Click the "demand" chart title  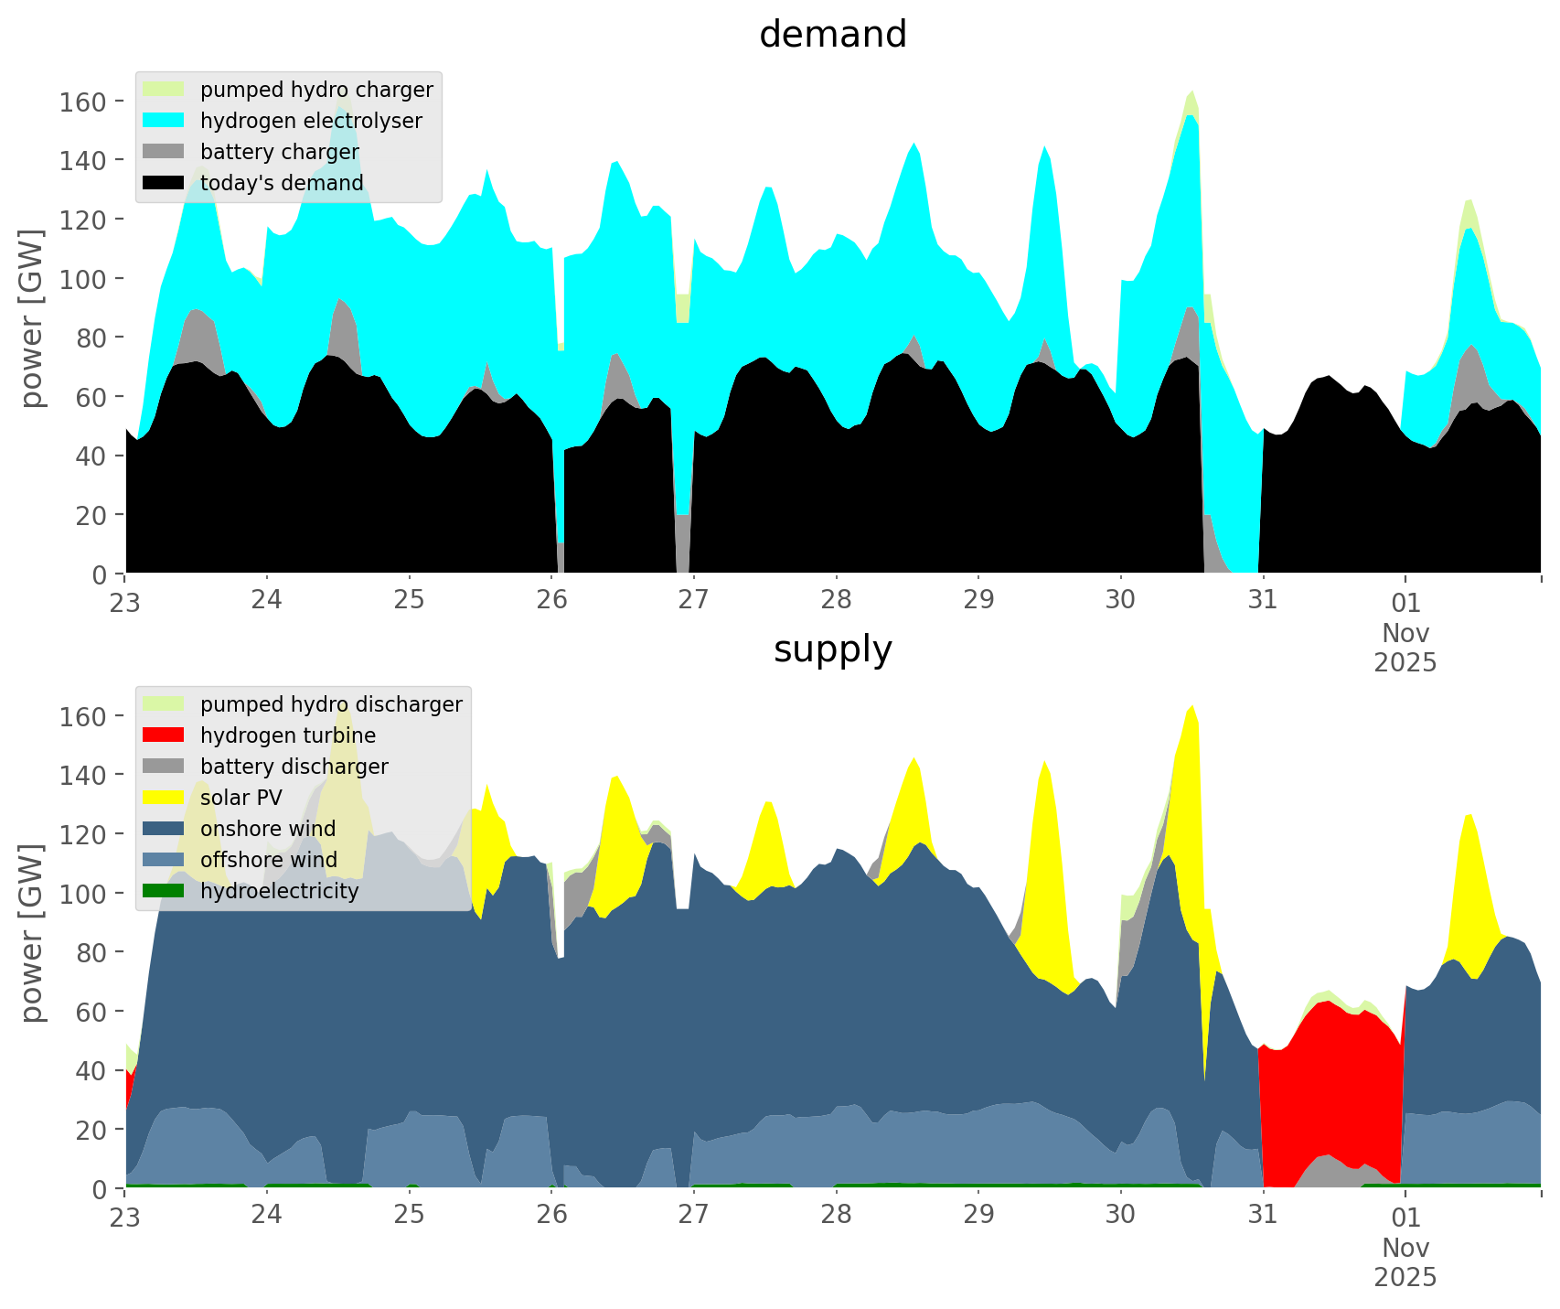click(x=832, y=35)
